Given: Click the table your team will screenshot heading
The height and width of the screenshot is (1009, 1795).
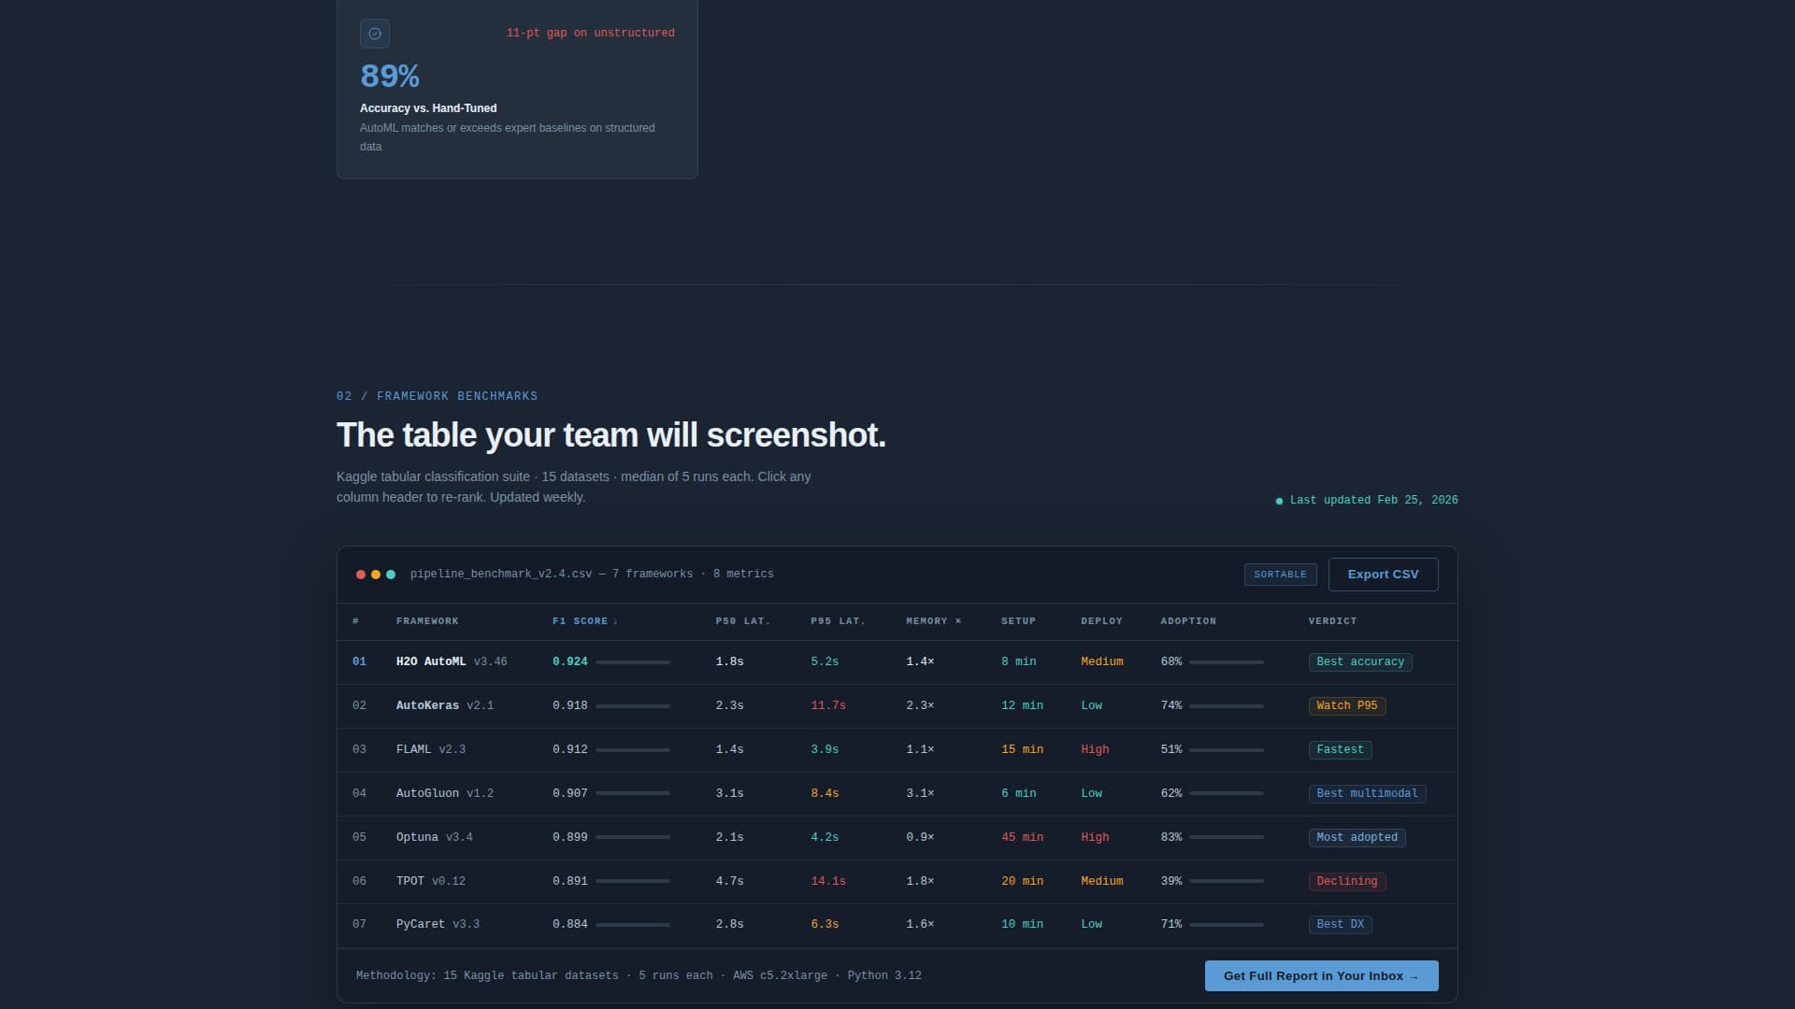Looking at the screenshot, I should (610, 435).
